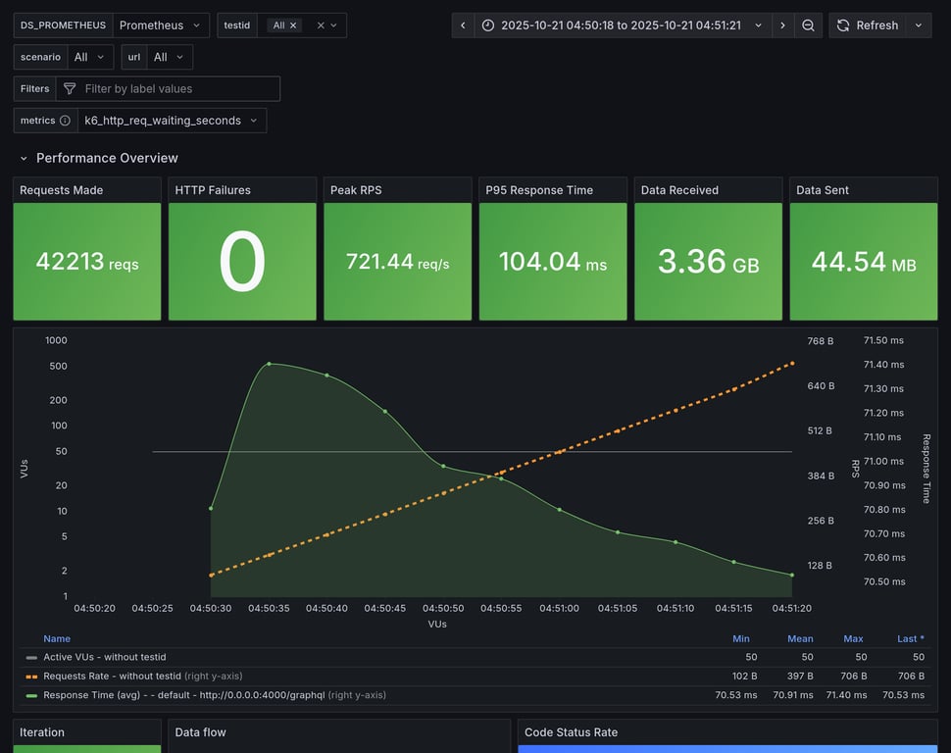
Task: Clear the testid selection with X
Action: [321, 25]
